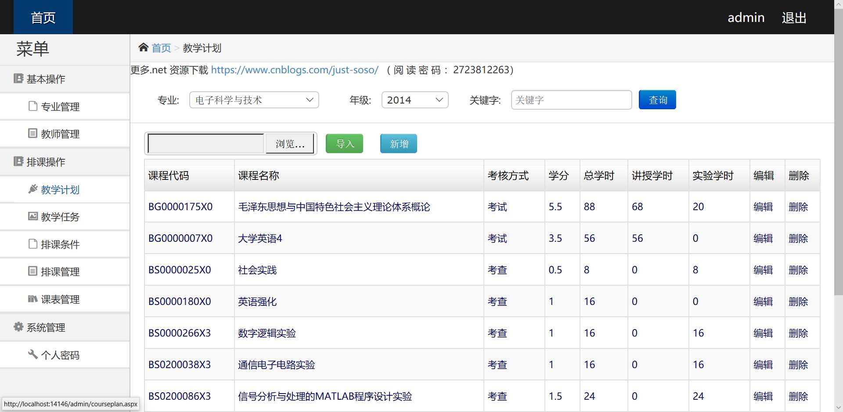
Task: Edit the 大学英语4 row
Action: 763,238
